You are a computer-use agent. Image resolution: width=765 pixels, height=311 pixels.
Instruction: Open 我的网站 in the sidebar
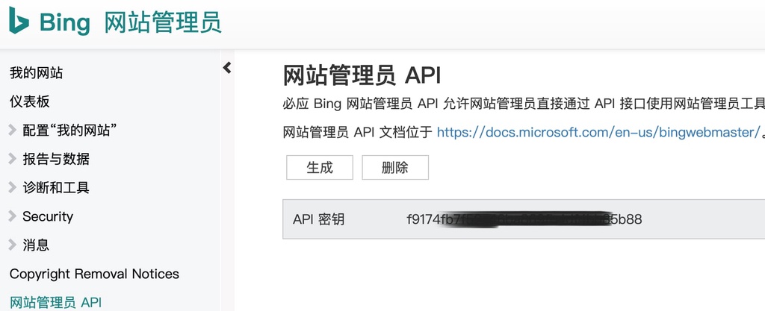click(36, 74)
